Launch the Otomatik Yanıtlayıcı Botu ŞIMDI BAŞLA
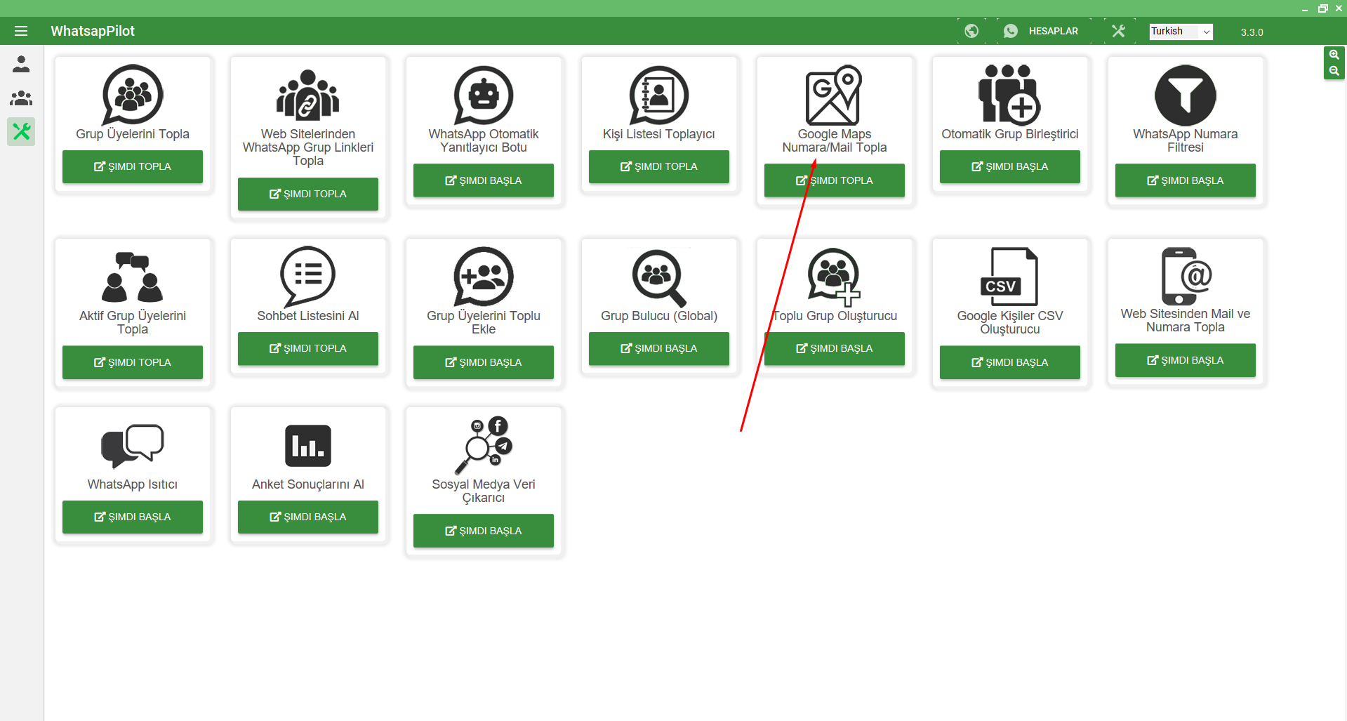 (484, 180)
